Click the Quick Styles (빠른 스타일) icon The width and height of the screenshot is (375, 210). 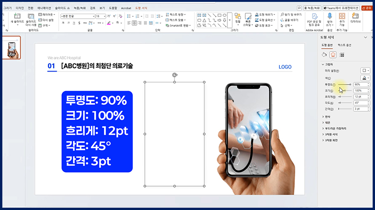click(248, 16)
